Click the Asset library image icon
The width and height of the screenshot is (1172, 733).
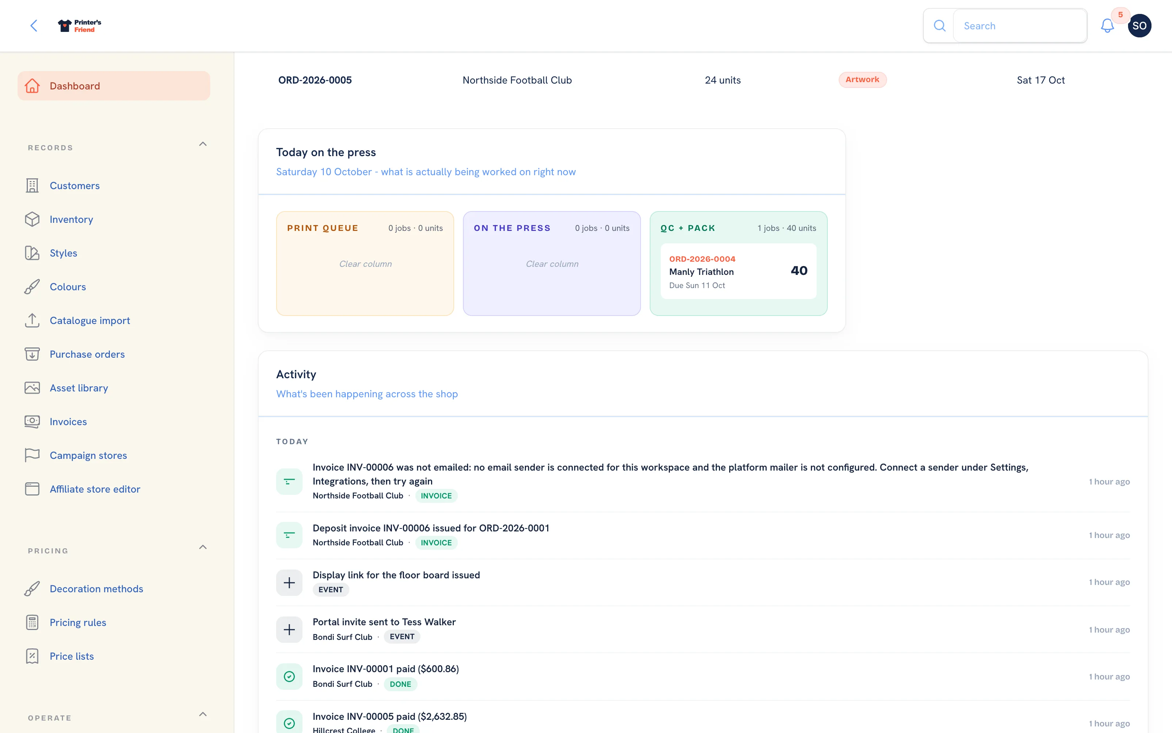click(x=32, y=388)
